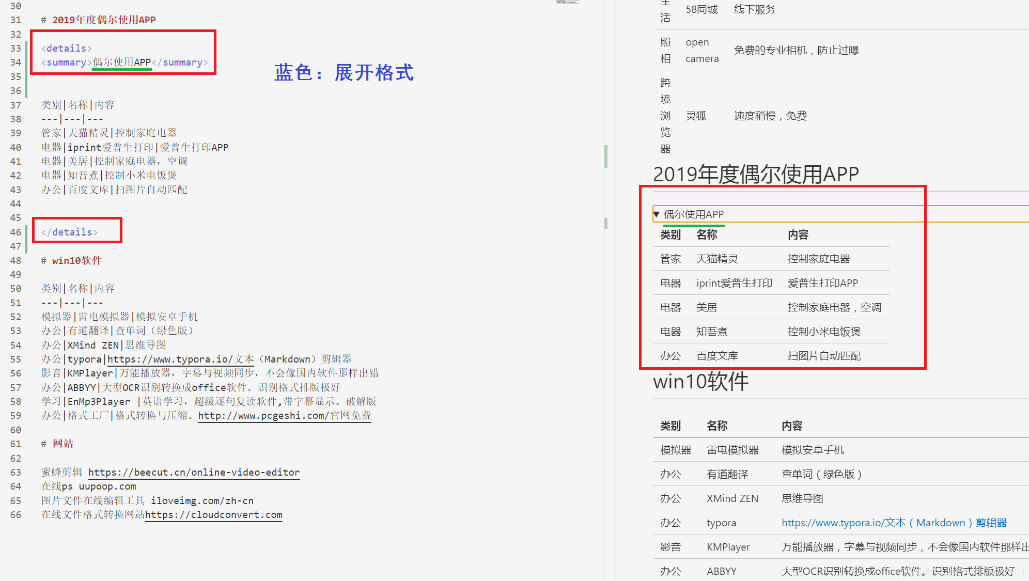Click the opening summary tag on line 34

point(66,62)
